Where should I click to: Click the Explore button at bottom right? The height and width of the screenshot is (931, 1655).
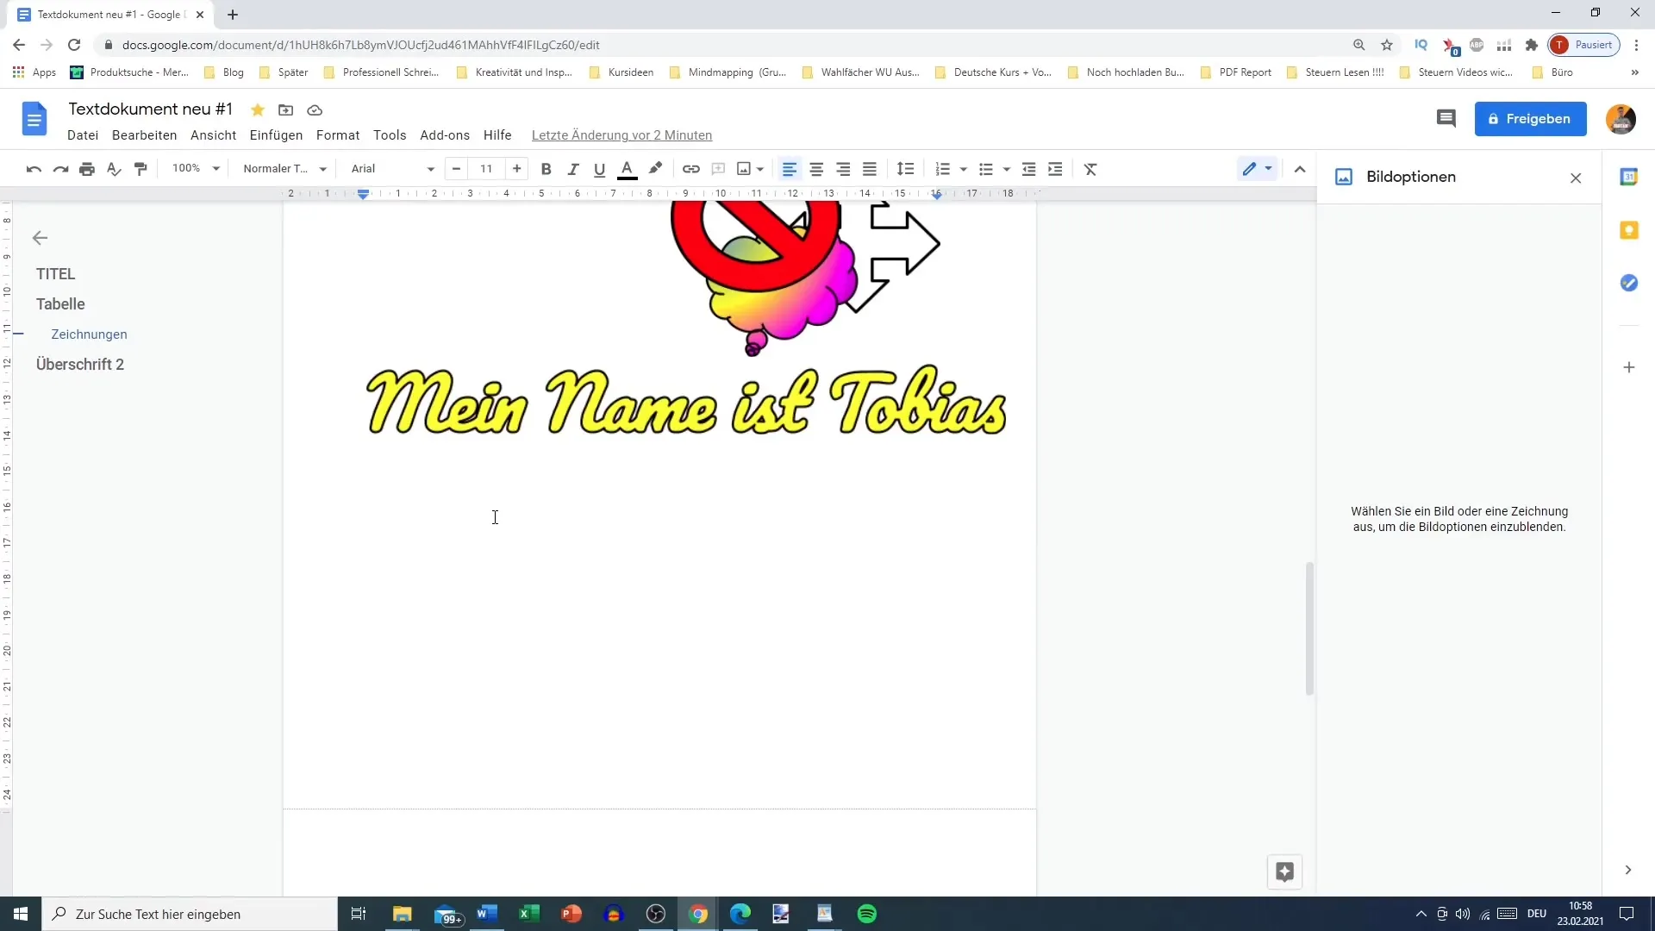(1284, 872)
